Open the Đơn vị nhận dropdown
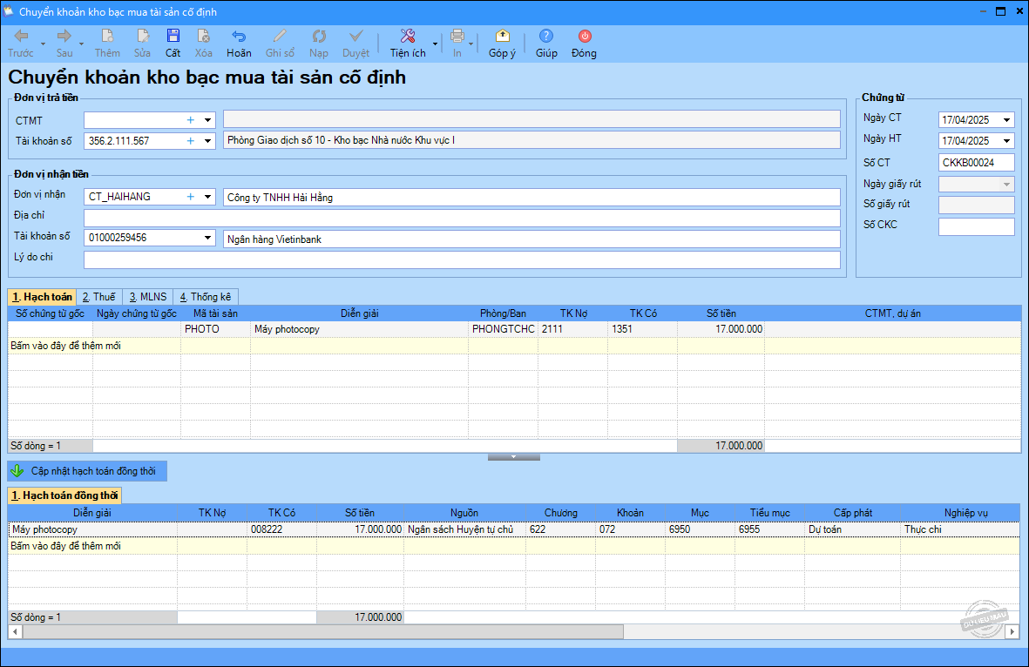 pyautogui.click(x=208, y=196)
